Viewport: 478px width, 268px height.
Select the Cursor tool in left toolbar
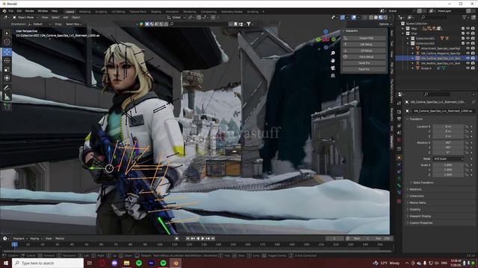[x=7, y=42]
